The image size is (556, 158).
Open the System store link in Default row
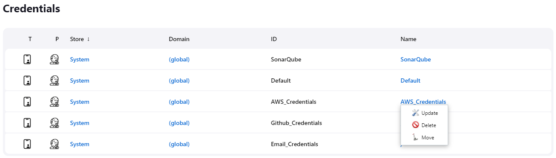click(x=79, y=80)
